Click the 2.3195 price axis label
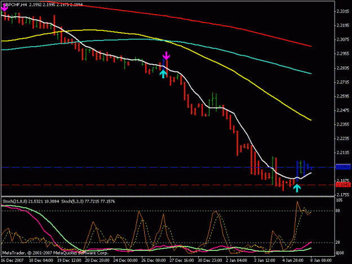This screenshot has width=352, height=264. pos(343,25)
